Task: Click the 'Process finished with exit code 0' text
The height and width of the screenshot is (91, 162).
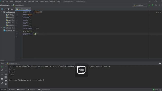Action: [27, 80]
